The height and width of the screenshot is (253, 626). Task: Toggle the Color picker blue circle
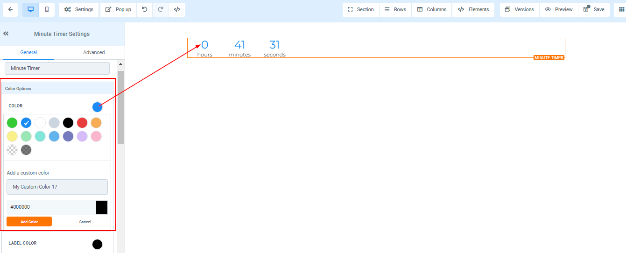pyautogui.click(x=97, y=107)
